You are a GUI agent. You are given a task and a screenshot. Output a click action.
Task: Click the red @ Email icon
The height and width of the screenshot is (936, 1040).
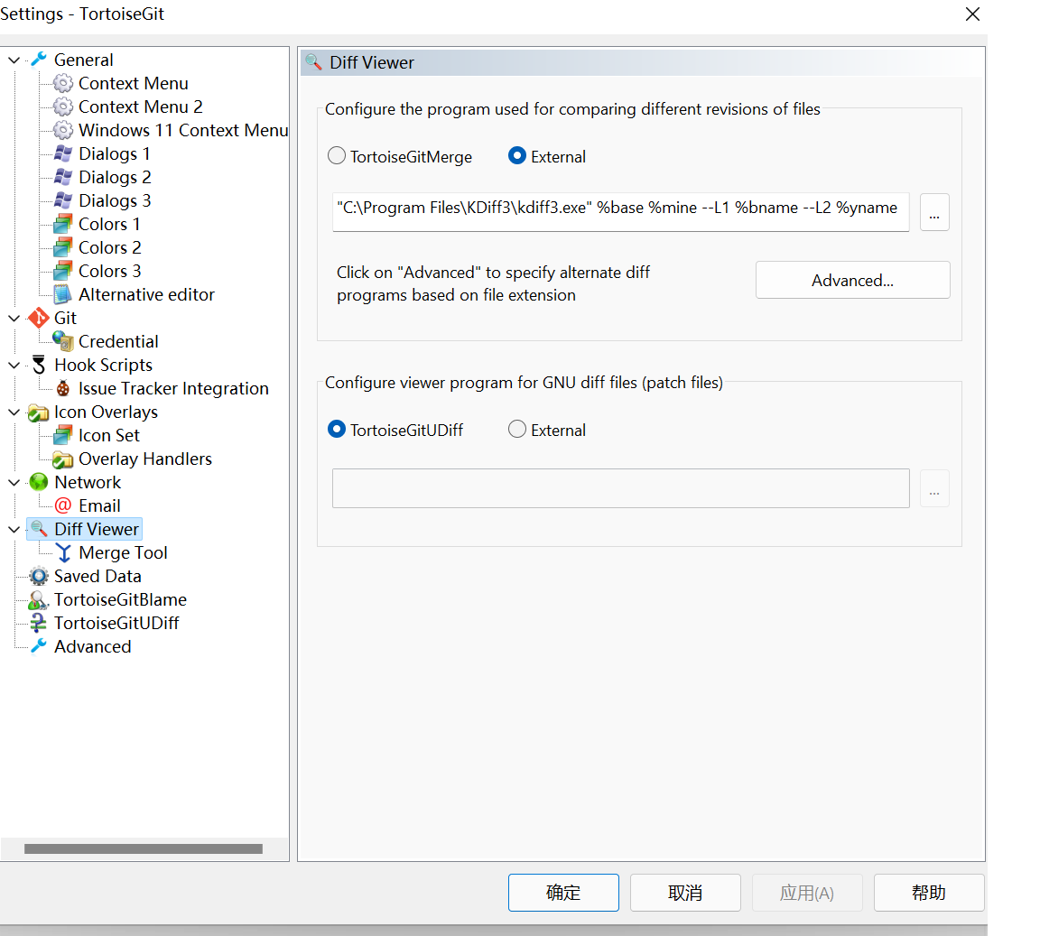point(63,505)
